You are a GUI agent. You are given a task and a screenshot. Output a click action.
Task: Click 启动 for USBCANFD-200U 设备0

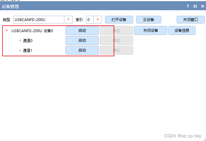82,31
